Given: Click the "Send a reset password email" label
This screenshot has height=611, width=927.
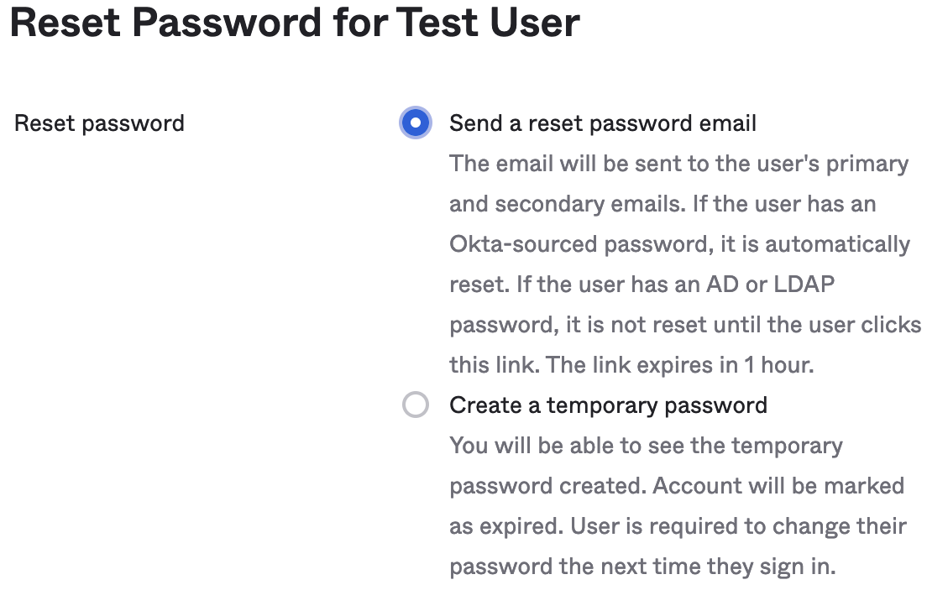Looking at the screenshot, I should (x=603, y=123).
